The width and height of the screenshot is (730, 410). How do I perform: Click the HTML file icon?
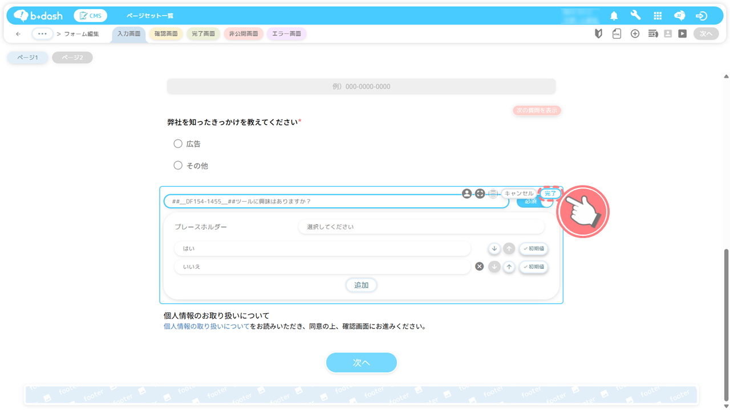pos(617,34)
